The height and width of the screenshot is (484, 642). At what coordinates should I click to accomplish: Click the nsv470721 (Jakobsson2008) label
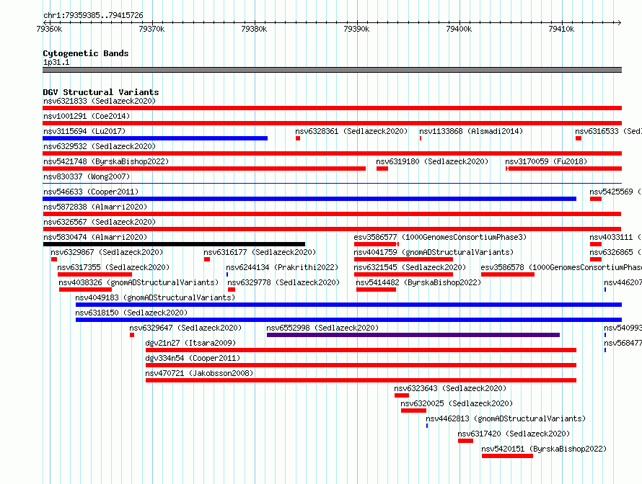tap(199, 373)
